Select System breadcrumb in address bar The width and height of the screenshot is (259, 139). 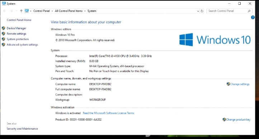(92, 11)
